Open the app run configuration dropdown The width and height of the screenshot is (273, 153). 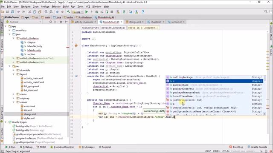tap(78, 12)
